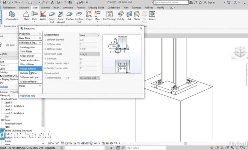Image resolution: width=248 pixels, height=150 pixels.
Task: Click the Miter tool icon
Action: coord(97,14)
